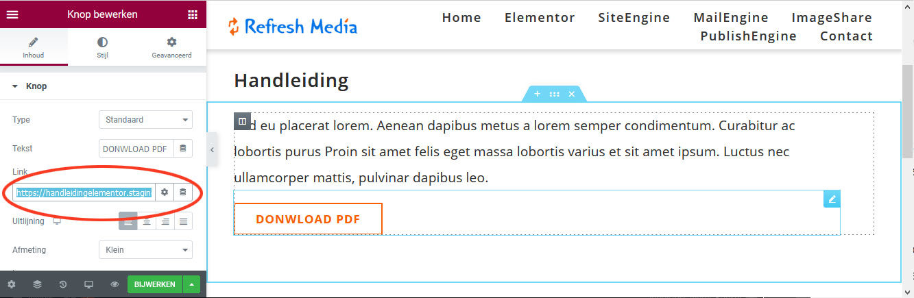This screenshot has height=298, width=914.
Task: Open the widgets grid panel
Action: [x=193, y=14]
